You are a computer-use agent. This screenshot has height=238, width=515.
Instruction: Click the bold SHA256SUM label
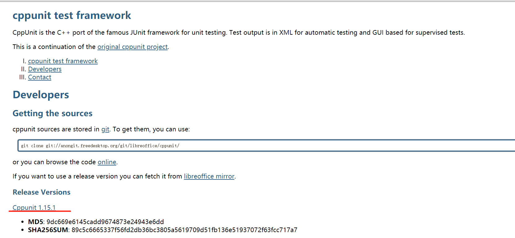tap(48, 230)
